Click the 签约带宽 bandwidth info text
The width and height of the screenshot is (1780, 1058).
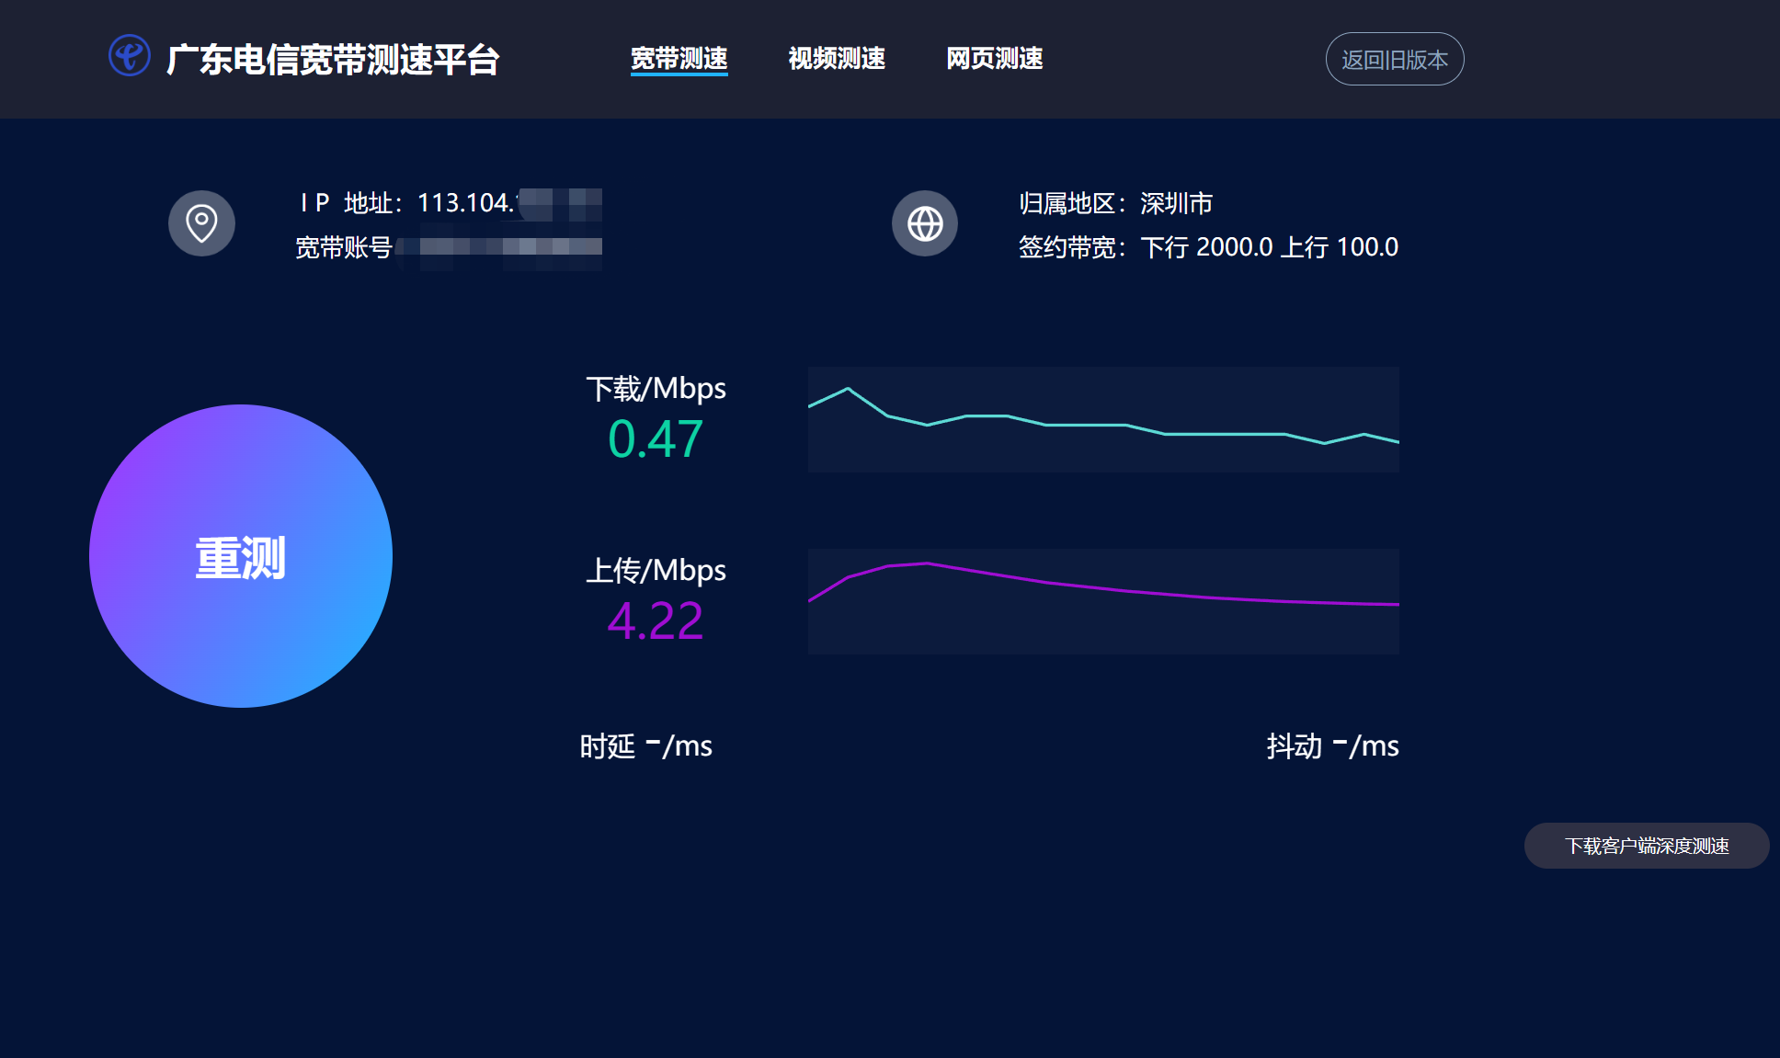[1207, 247]
